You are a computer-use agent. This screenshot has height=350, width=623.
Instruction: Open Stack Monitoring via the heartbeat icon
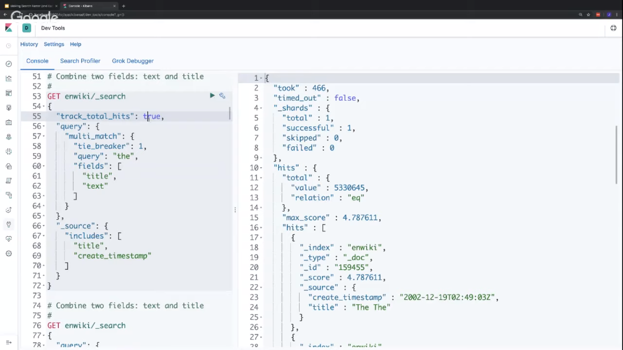(x=9, y=239)
